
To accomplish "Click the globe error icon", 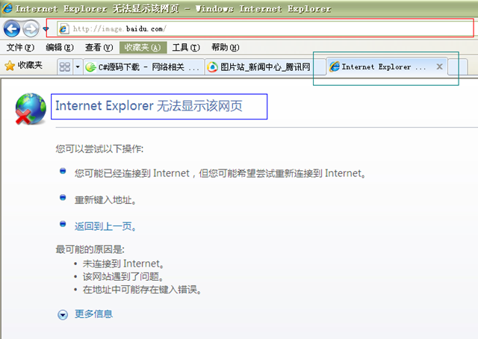I will [x=31, y=109].
